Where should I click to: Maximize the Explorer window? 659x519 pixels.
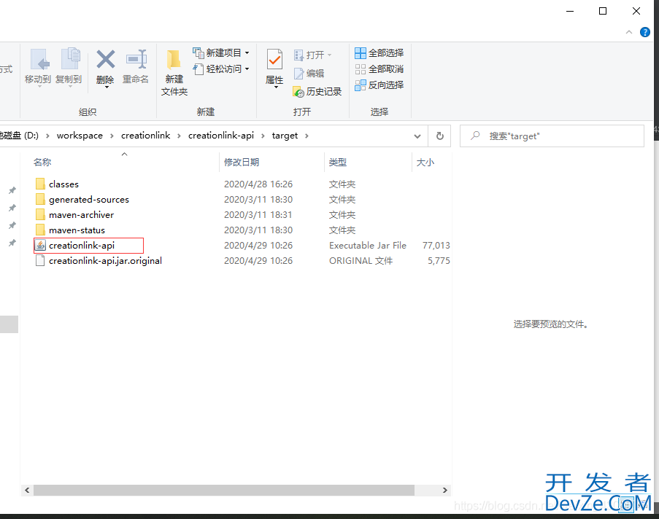[x=603, y=11]
